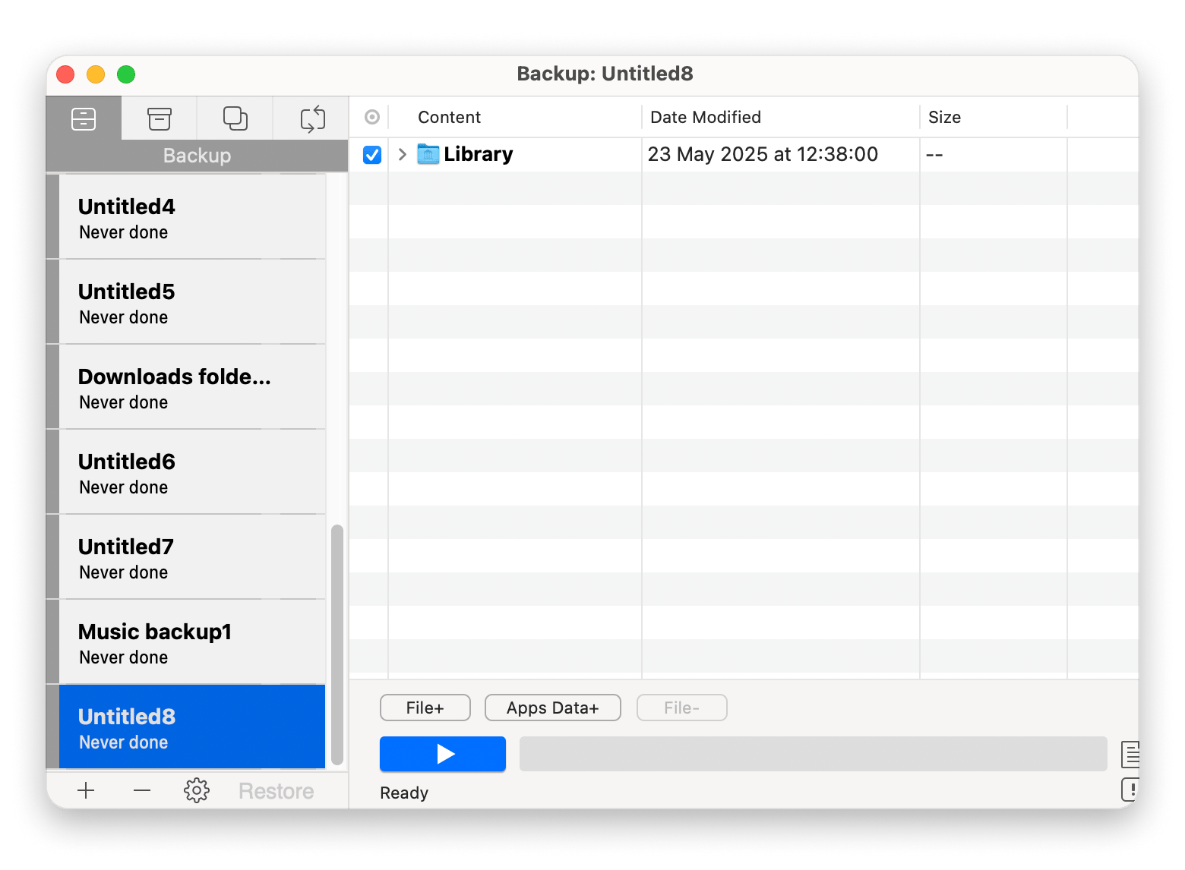Click the backup progress bar
Screen dimensions: 1185x870
coord(813,754)
